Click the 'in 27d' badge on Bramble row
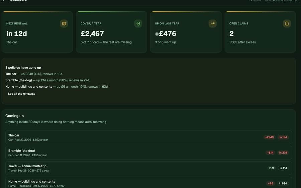The width and height of the screenshot is (301, 188). [x=283, y=153]
